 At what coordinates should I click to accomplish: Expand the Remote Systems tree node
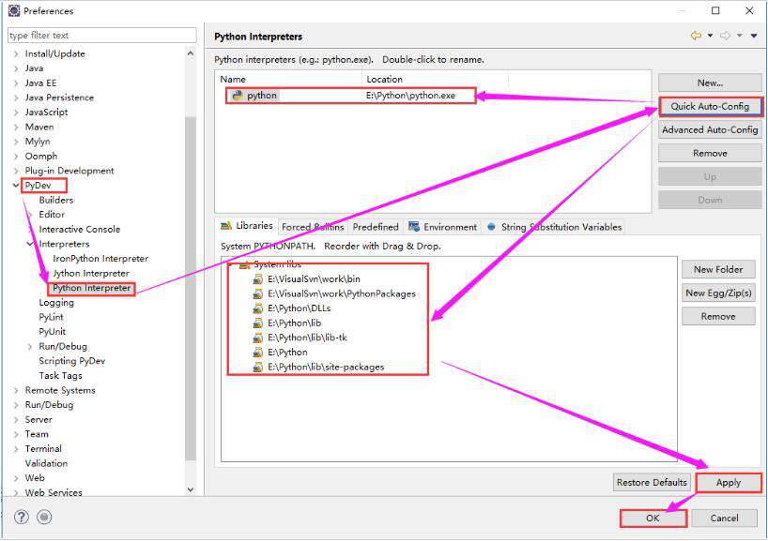coord(16,390)
